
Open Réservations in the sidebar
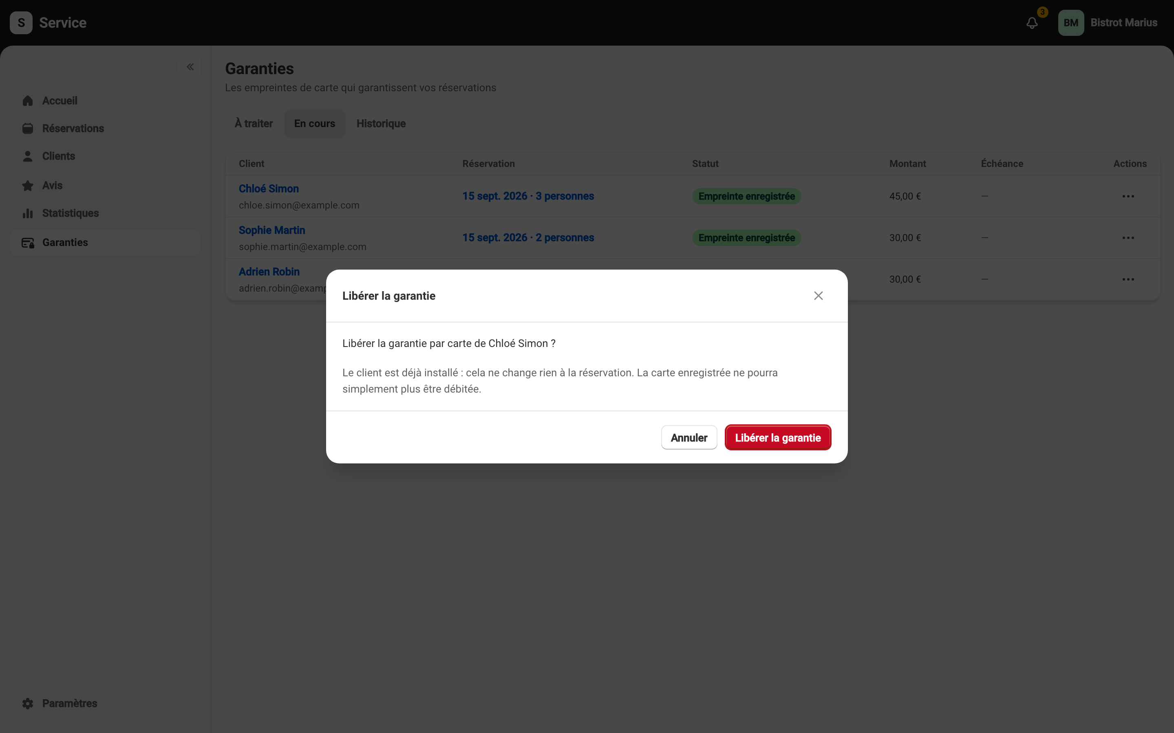point(105,128)
